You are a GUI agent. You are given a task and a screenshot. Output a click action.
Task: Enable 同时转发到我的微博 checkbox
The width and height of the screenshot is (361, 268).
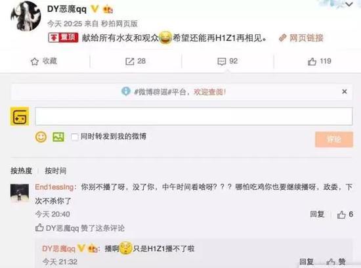[x=74, y=137]
